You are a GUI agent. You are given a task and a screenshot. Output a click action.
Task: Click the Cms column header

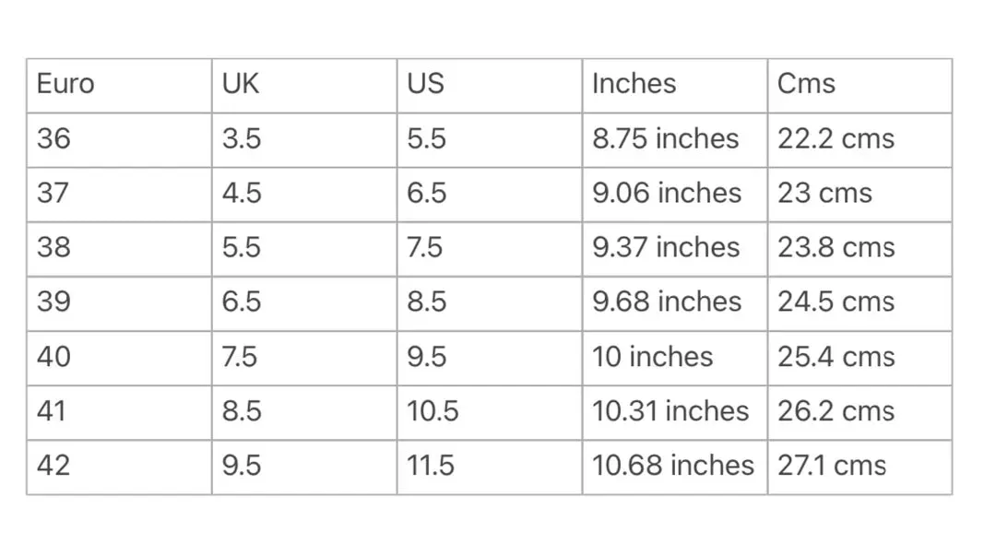[860, 86]
